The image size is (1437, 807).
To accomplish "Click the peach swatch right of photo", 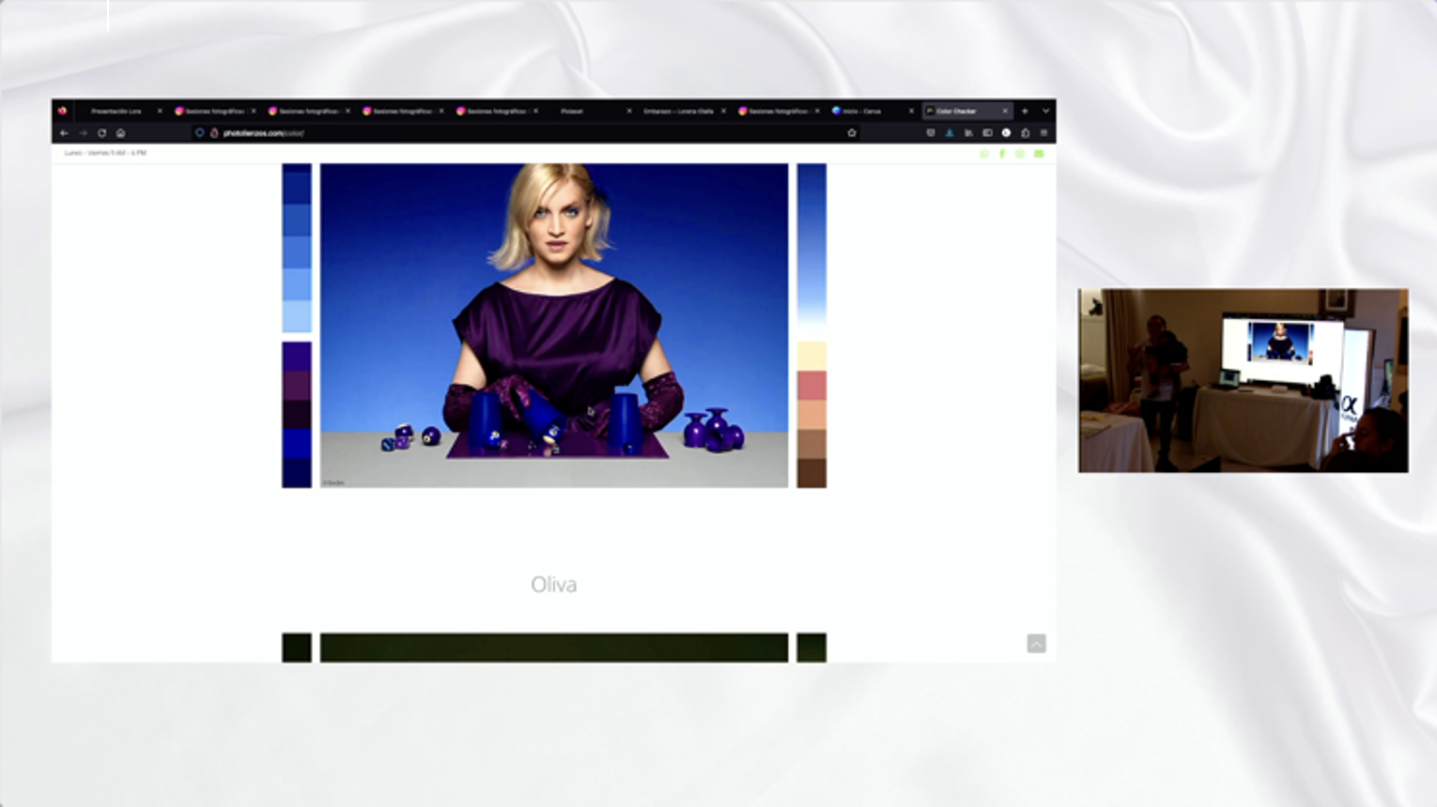I will 811,414.
